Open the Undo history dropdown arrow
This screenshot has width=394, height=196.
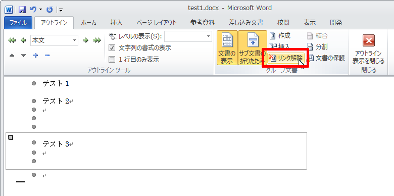[x=40, y=10]
